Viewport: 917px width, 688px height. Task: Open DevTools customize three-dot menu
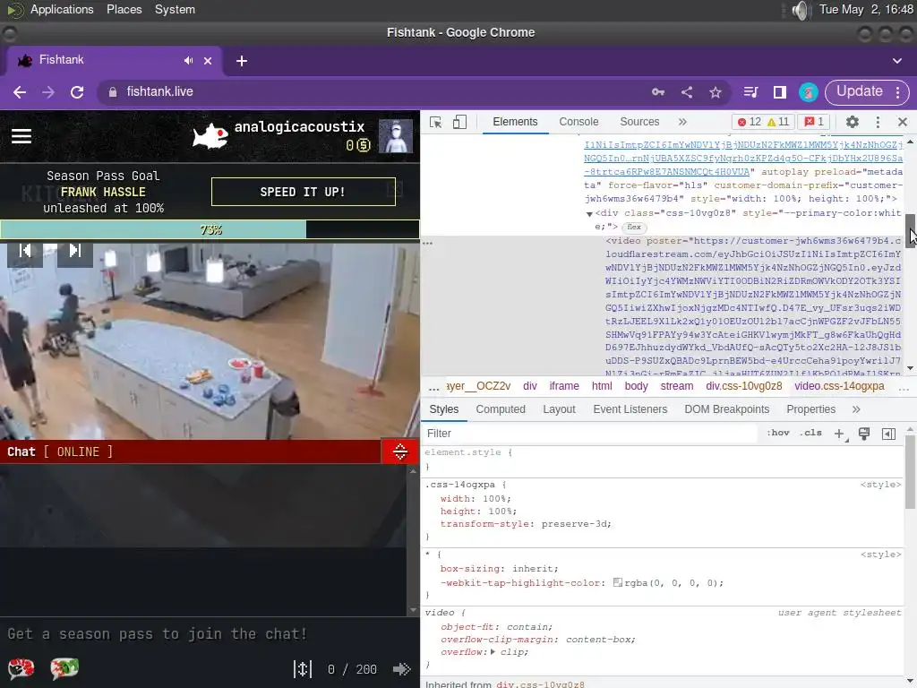tap(878, 122)
